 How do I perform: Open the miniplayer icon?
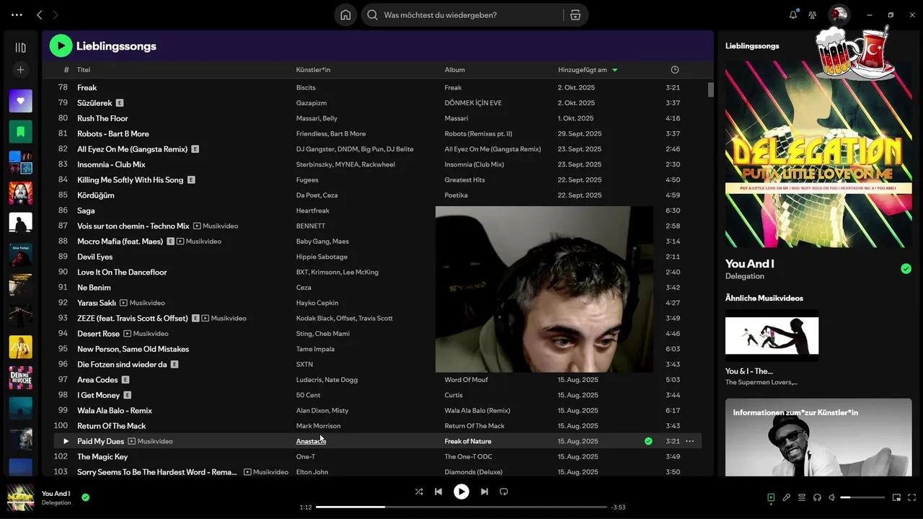[x=897, y=497]
